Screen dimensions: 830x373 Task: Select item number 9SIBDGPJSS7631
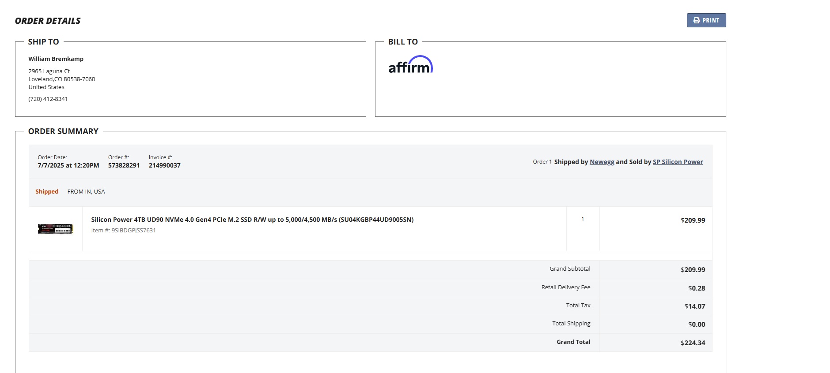[133, 231]
